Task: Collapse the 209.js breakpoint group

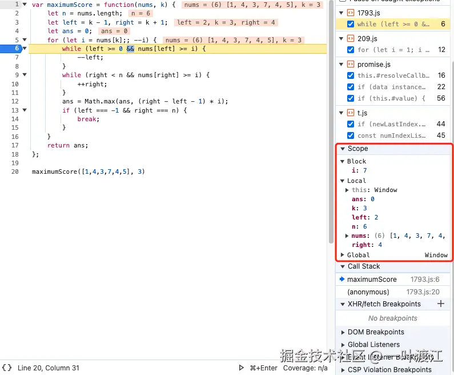Action: point(341,38)
